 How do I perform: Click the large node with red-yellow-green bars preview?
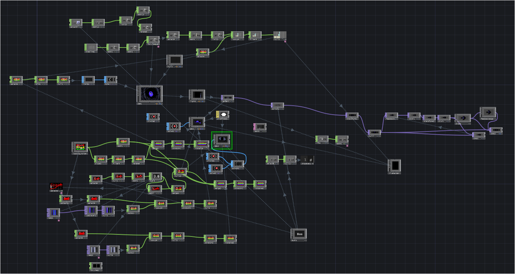point(80,147)
